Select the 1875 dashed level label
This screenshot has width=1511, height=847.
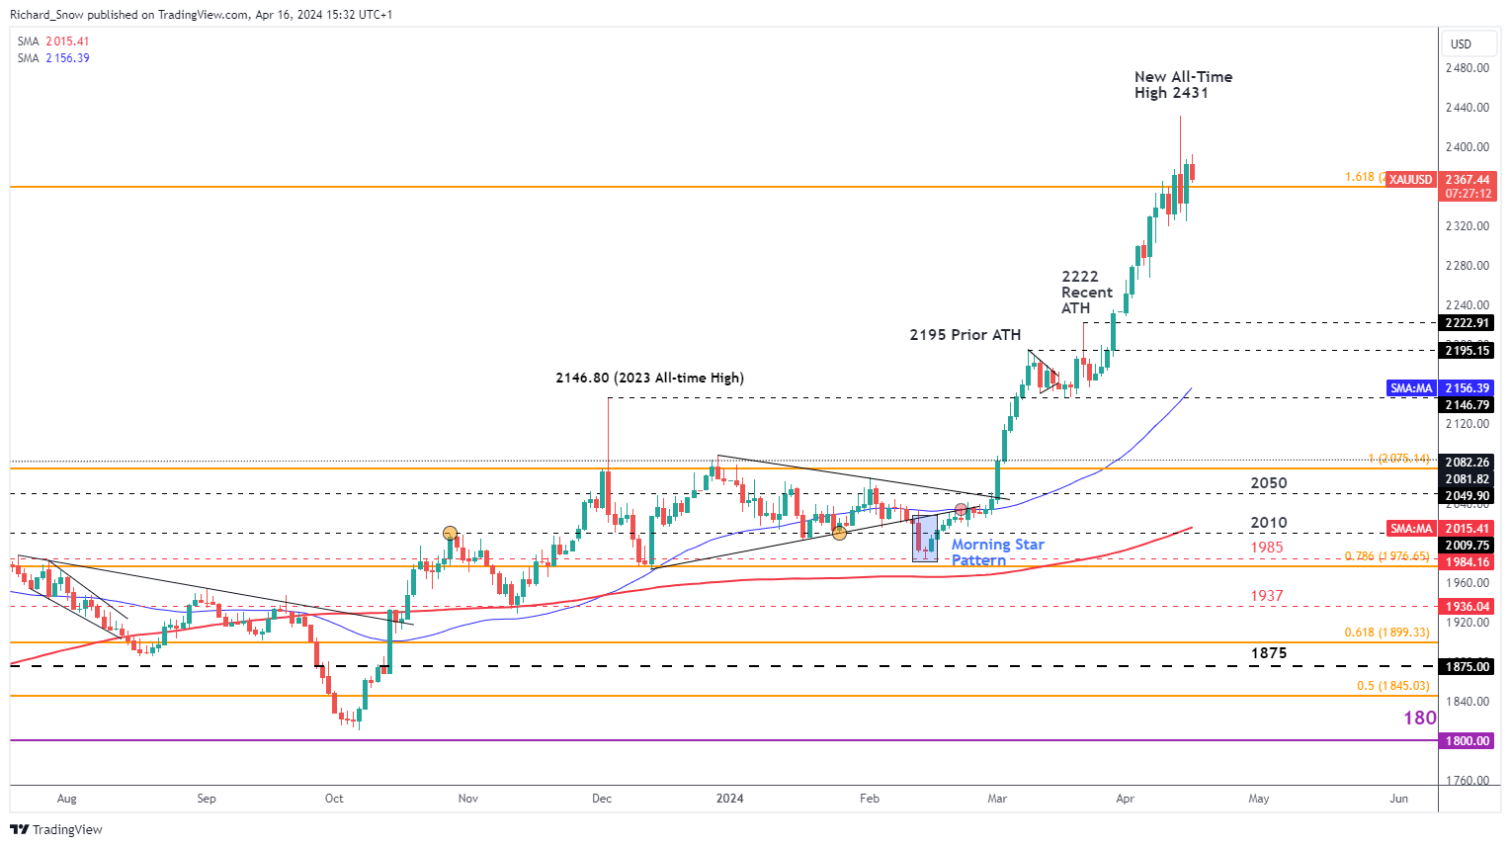pyautogui.click(x=1269, y=653)
